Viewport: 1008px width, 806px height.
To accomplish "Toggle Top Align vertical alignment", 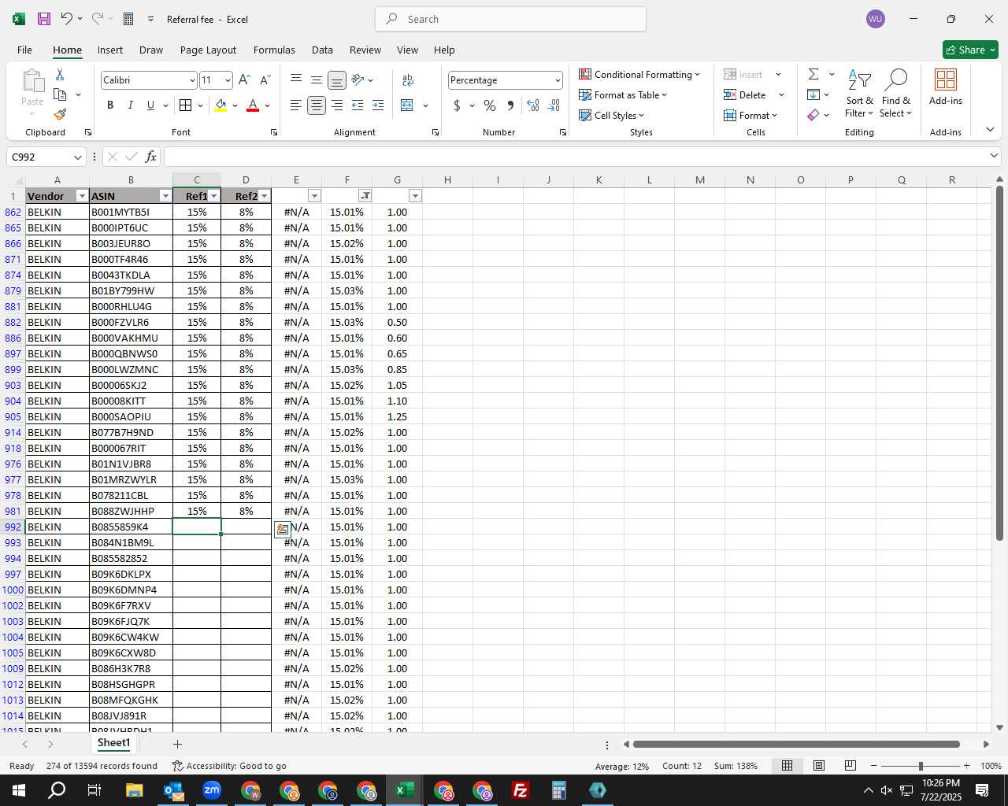I will (x=295, y=79).
